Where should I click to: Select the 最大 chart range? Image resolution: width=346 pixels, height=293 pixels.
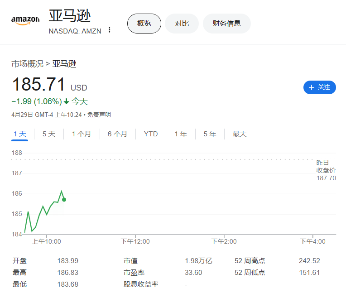(240, 134)
